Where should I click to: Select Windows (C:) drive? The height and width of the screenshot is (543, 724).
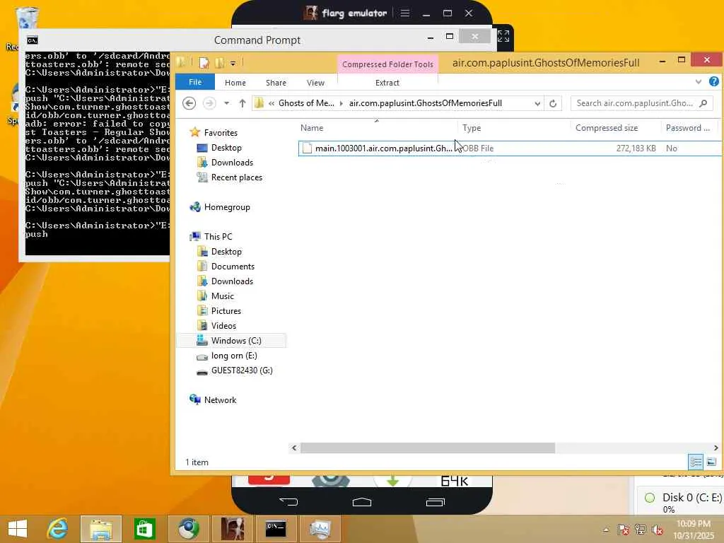pyautogui.click(x=236, y=341)
